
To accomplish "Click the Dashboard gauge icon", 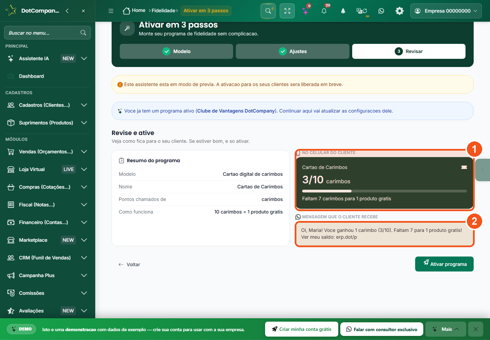I will (x=11, y=76).
